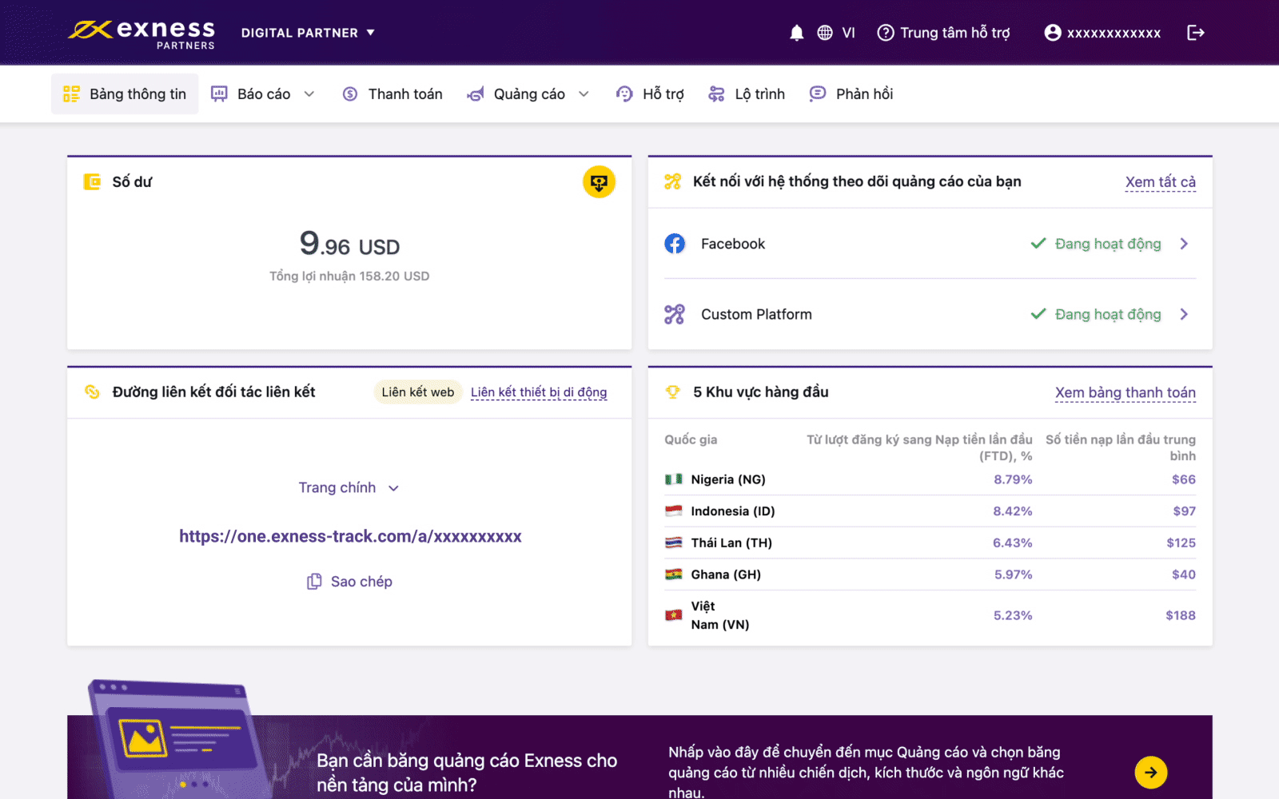Switch to Liên kết thiết bị di động
This screenshot has width=1279, height=799.
point(539,392)
